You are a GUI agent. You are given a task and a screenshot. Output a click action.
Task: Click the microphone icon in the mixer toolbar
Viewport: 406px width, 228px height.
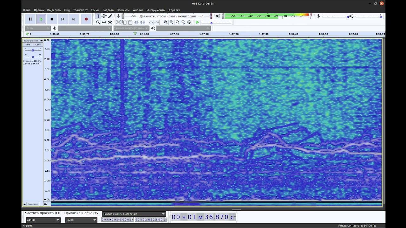click(318, 16)
